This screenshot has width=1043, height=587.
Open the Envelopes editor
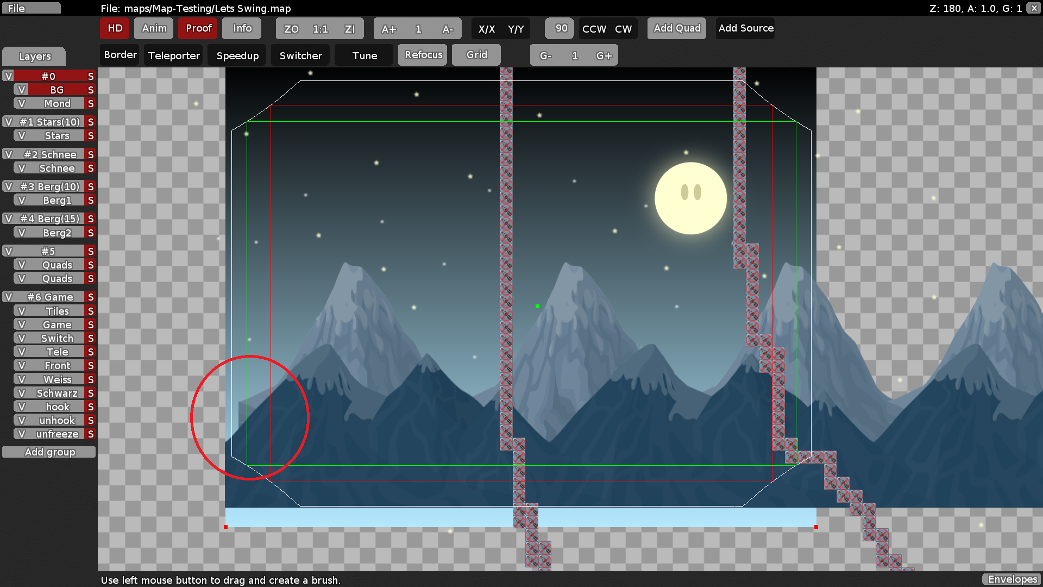coord(1011,579)
